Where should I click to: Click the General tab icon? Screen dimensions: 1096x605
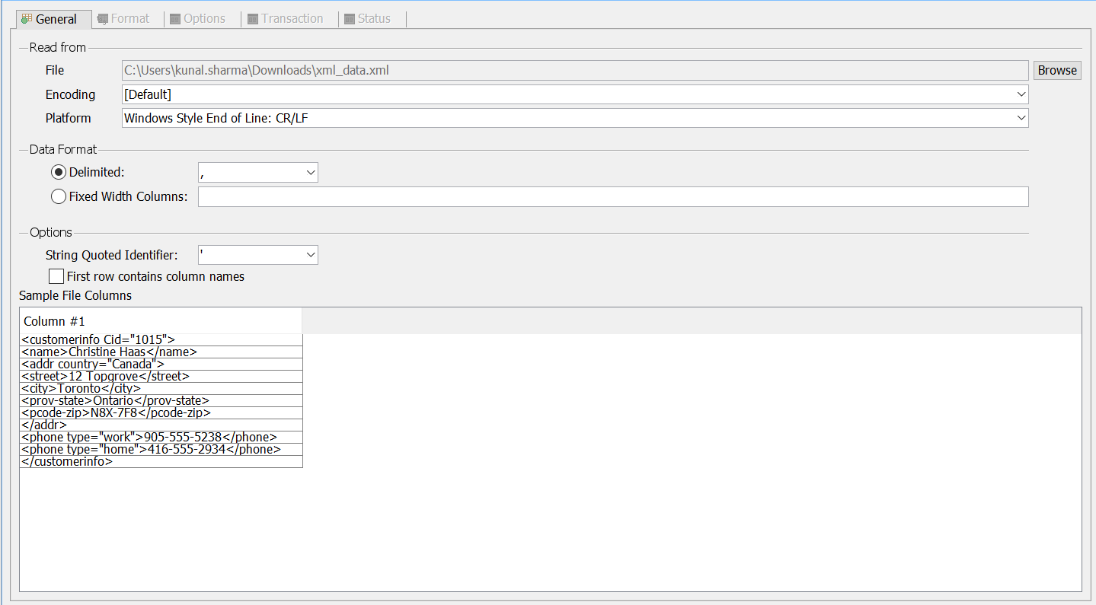pos(27,19)
